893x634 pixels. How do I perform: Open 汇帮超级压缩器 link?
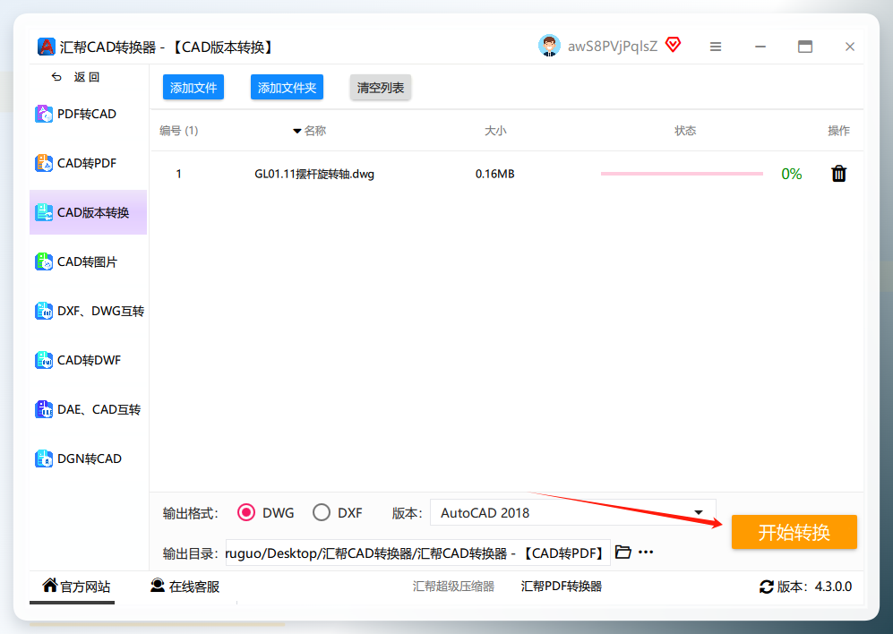[453, 587]
